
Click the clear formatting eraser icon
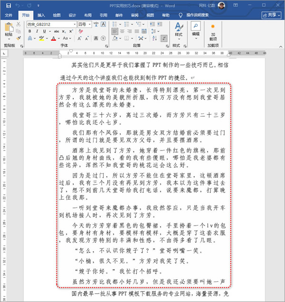point(81,31)
